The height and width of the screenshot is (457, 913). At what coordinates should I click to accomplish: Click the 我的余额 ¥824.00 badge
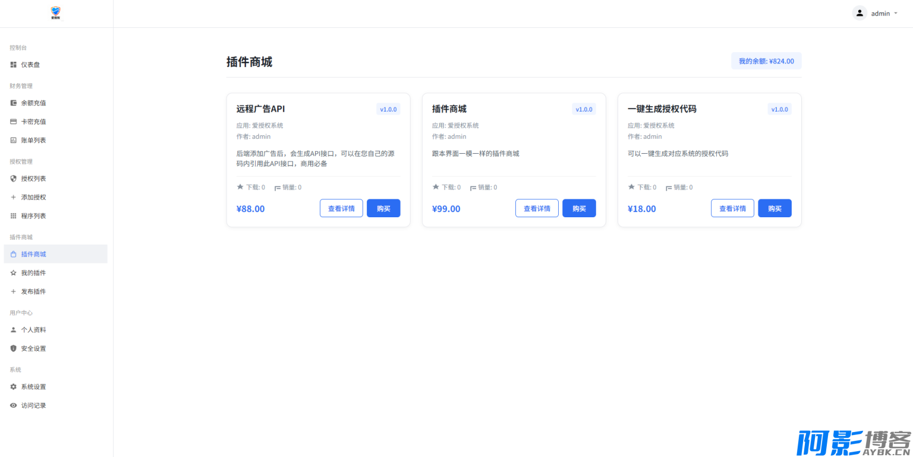coord(766,61)
